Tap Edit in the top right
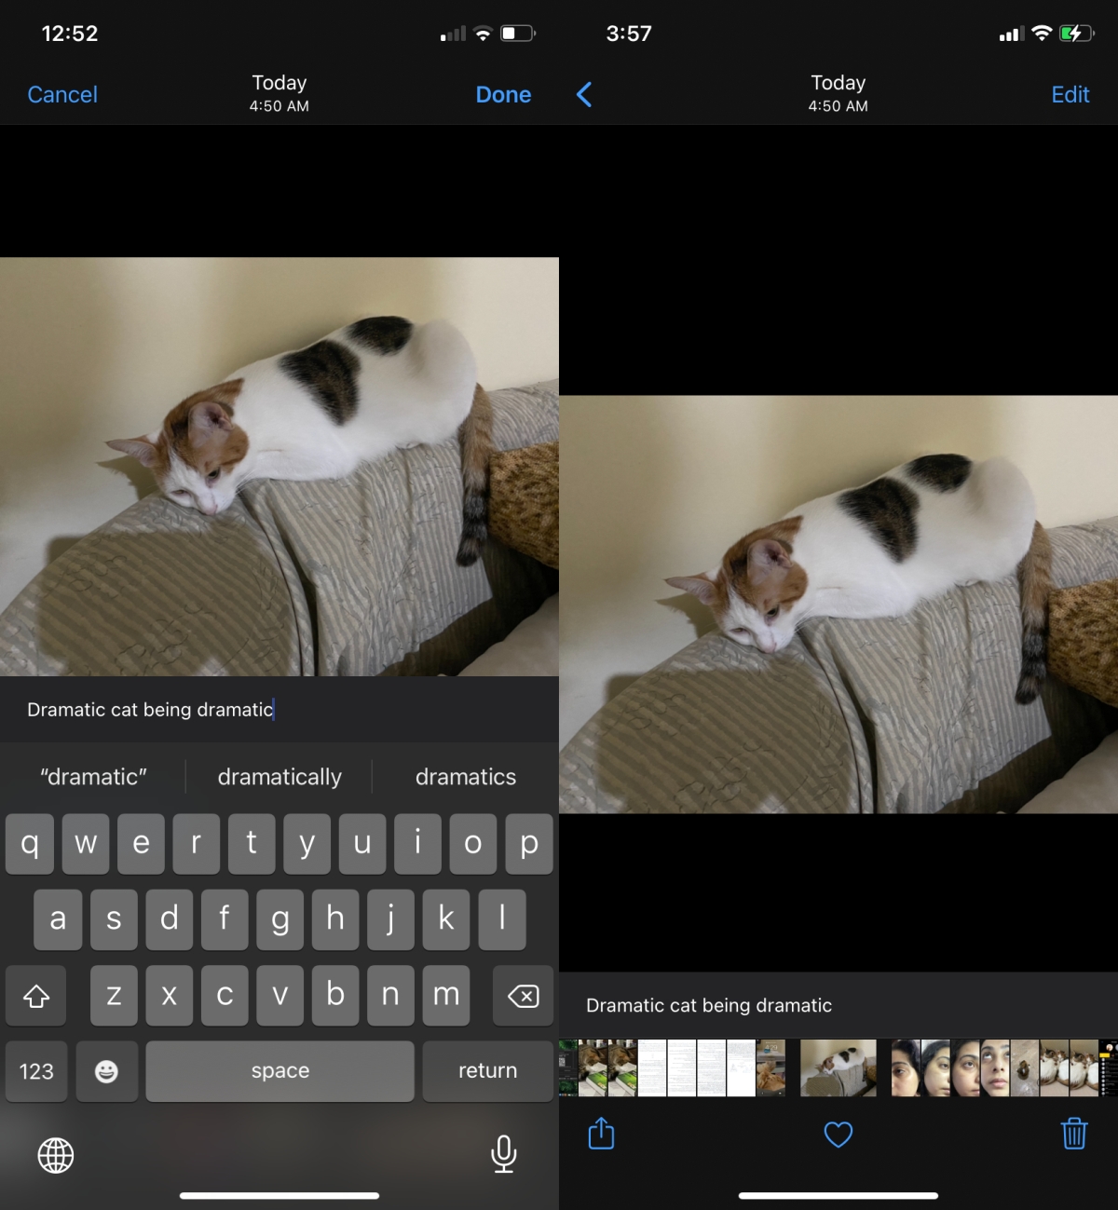 coord(1070,94)
